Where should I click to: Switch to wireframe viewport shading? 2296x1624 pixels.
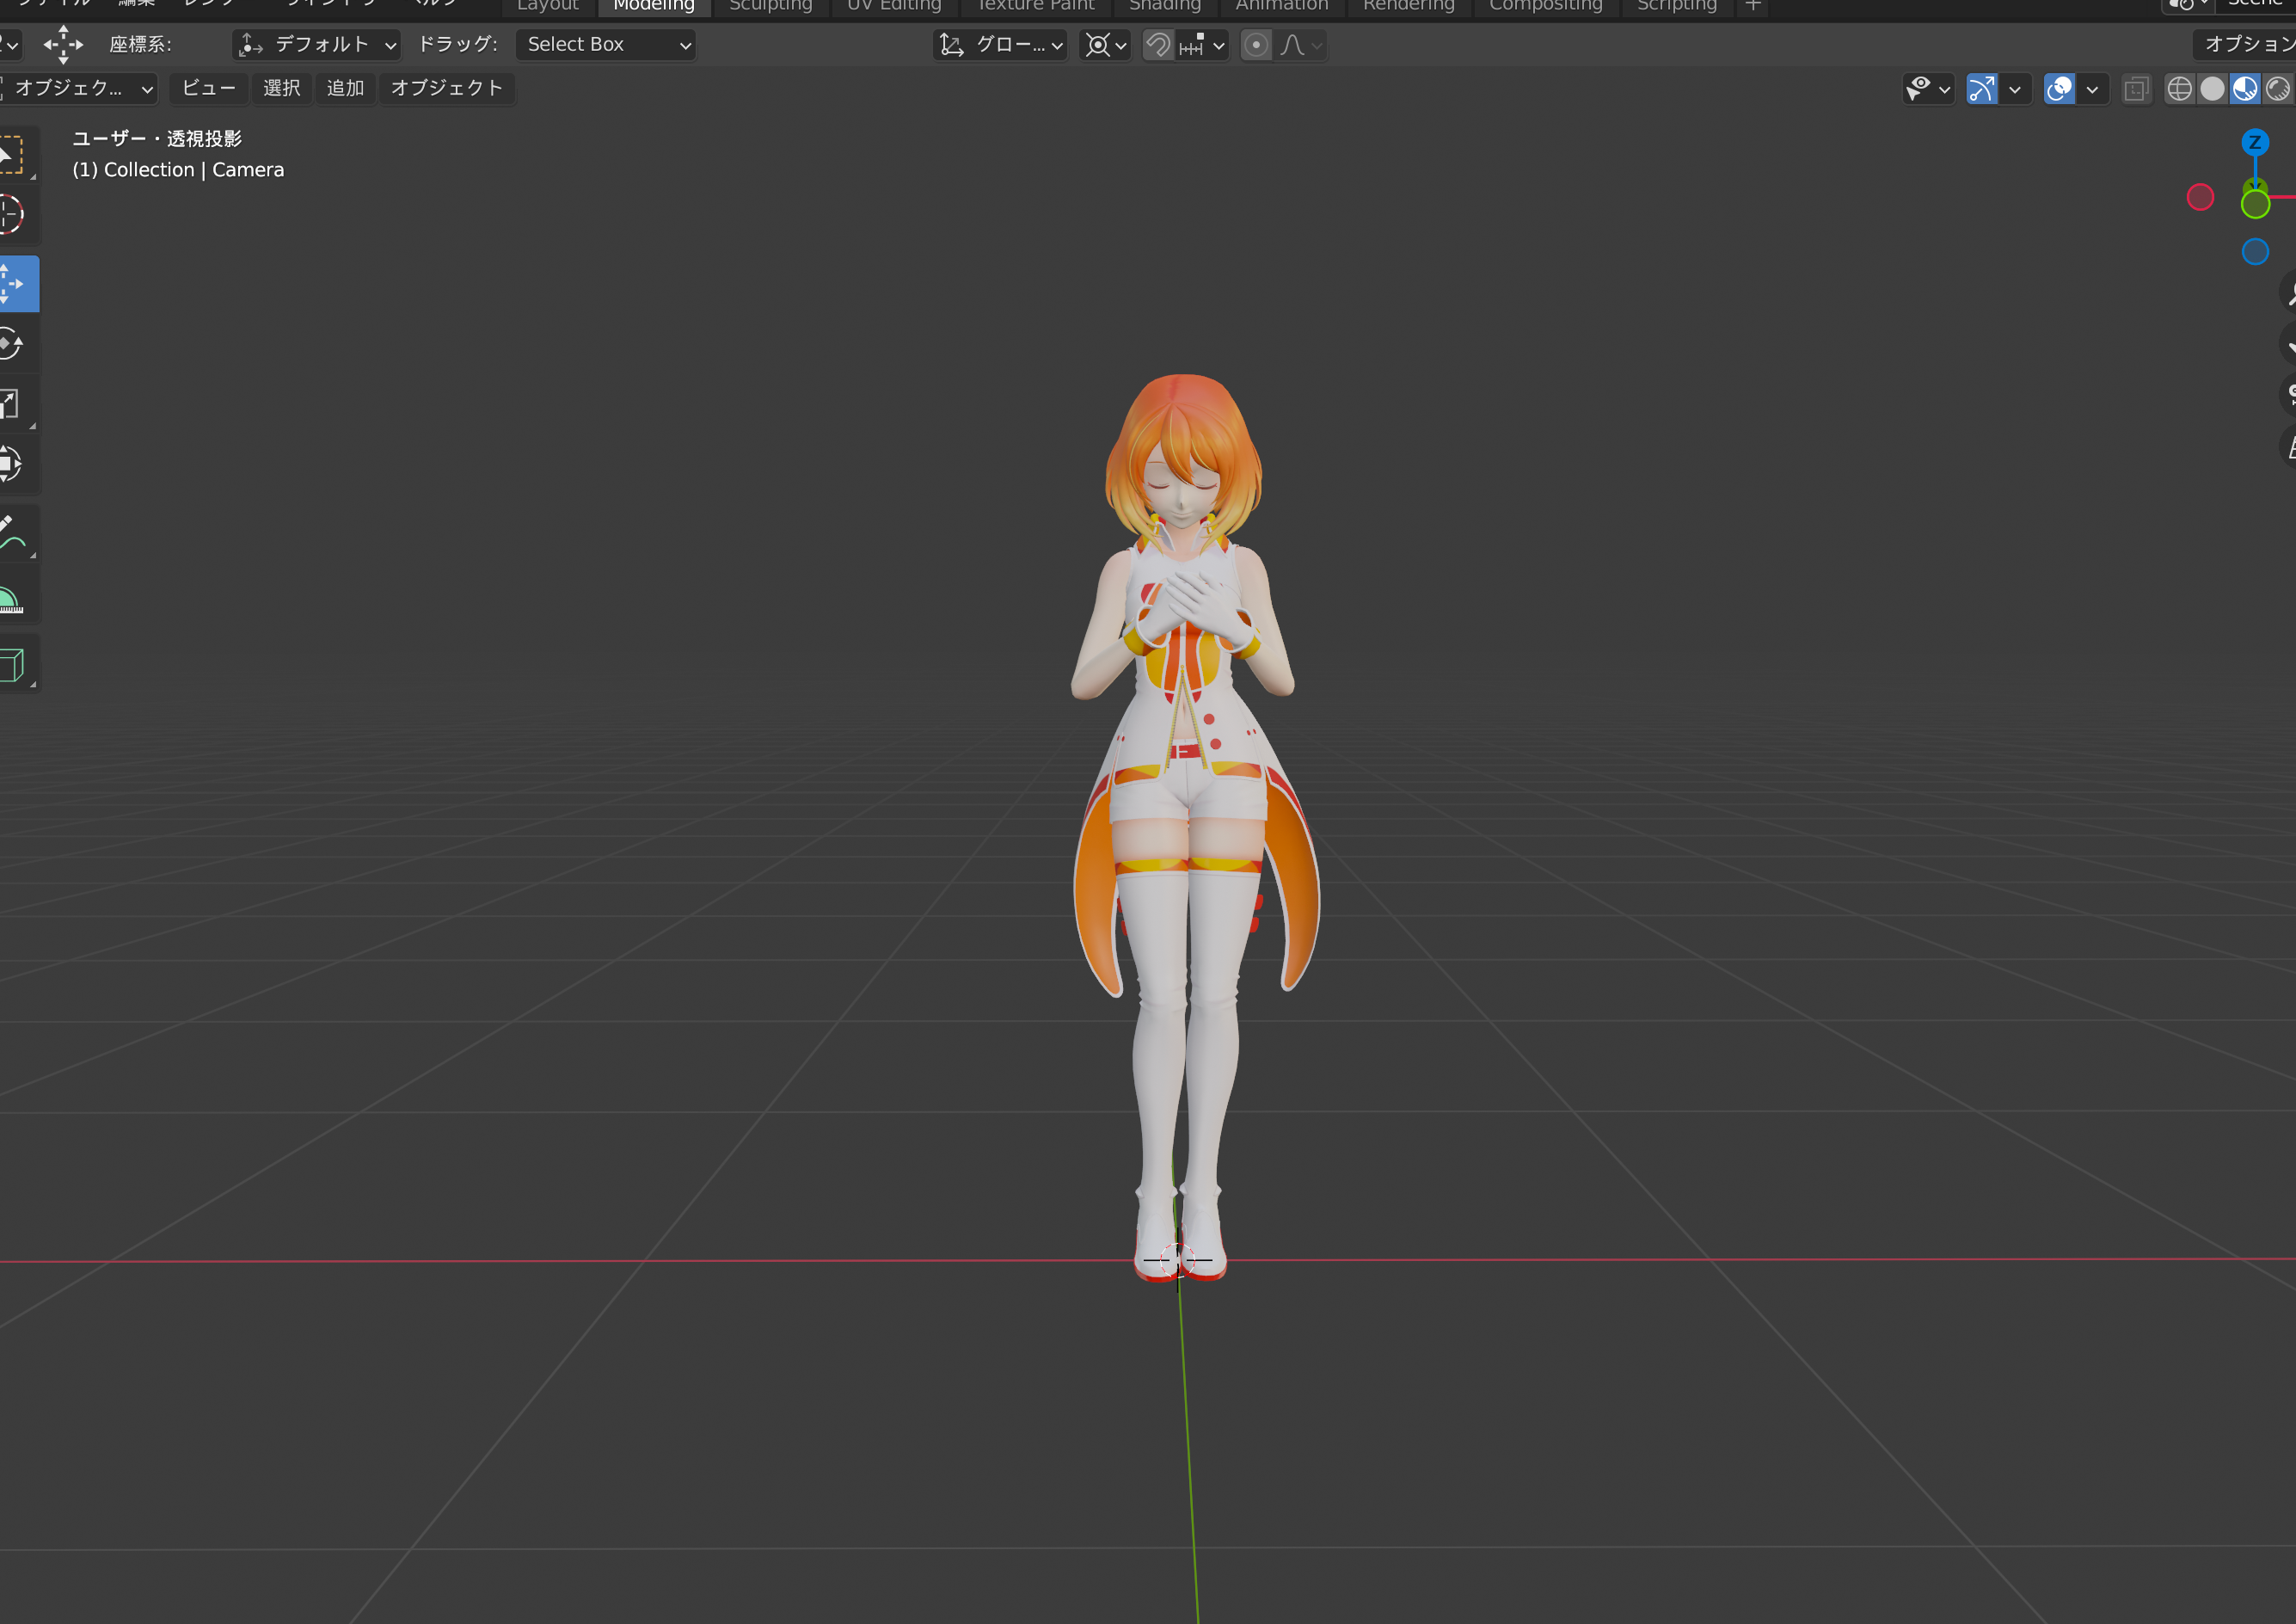[2180, 89]
